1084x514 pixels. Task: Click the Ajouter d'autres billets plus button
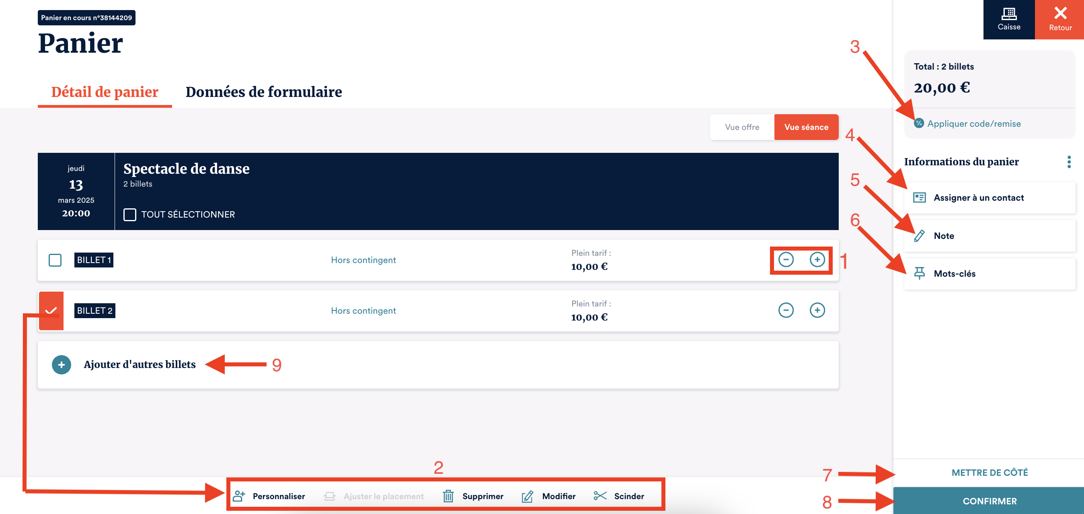click(62, 364)
